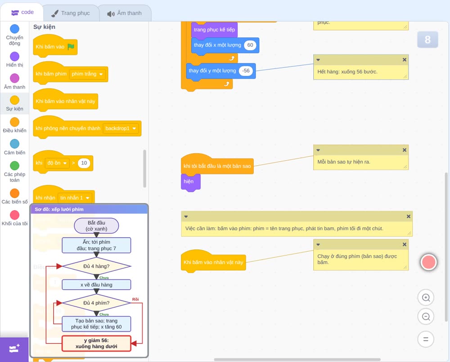
Task: Click the 60 value in thay đổi x block
Action: [250, 45]
